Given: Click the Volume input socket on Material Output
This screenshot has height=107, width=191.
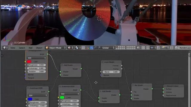Looking at the screenshot, I should pyautogui.click(x=163, y=92).
